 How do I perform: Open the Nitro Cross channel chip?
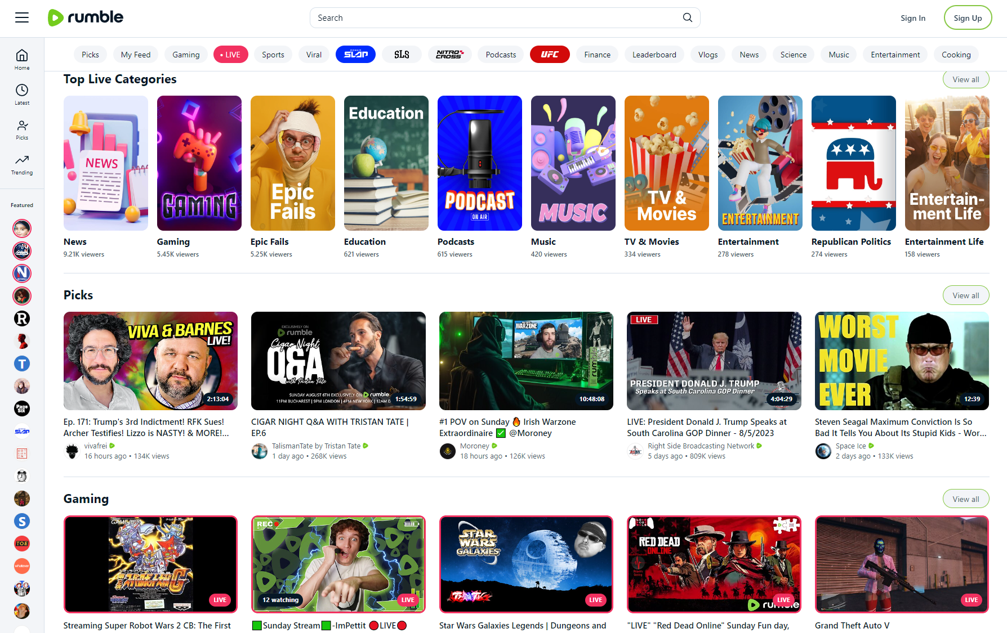pyautogui.click(x=449, y=54)
